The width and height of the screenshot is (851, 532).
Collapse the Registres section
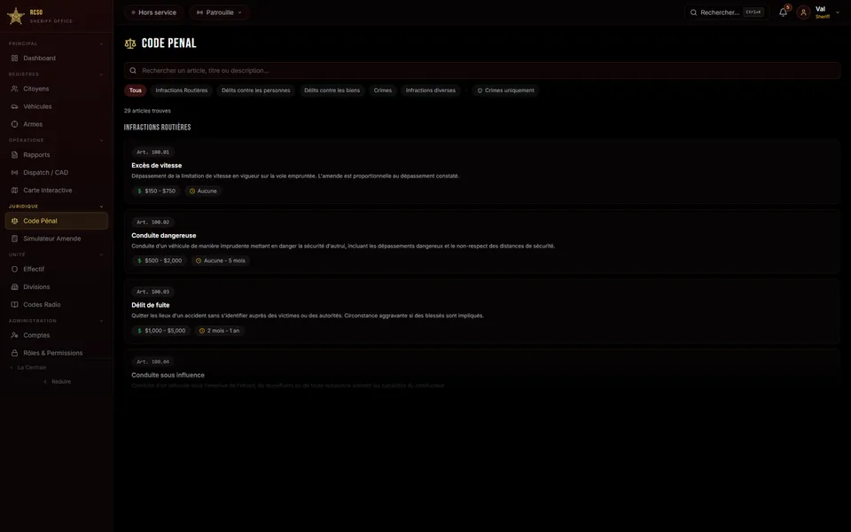(x=101, y=74)
